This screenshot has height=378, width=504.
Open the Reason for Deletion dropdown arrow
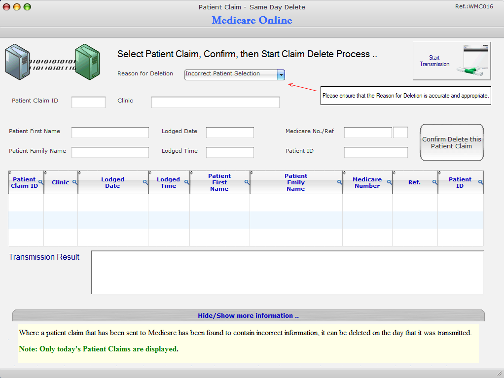(281, 75)
